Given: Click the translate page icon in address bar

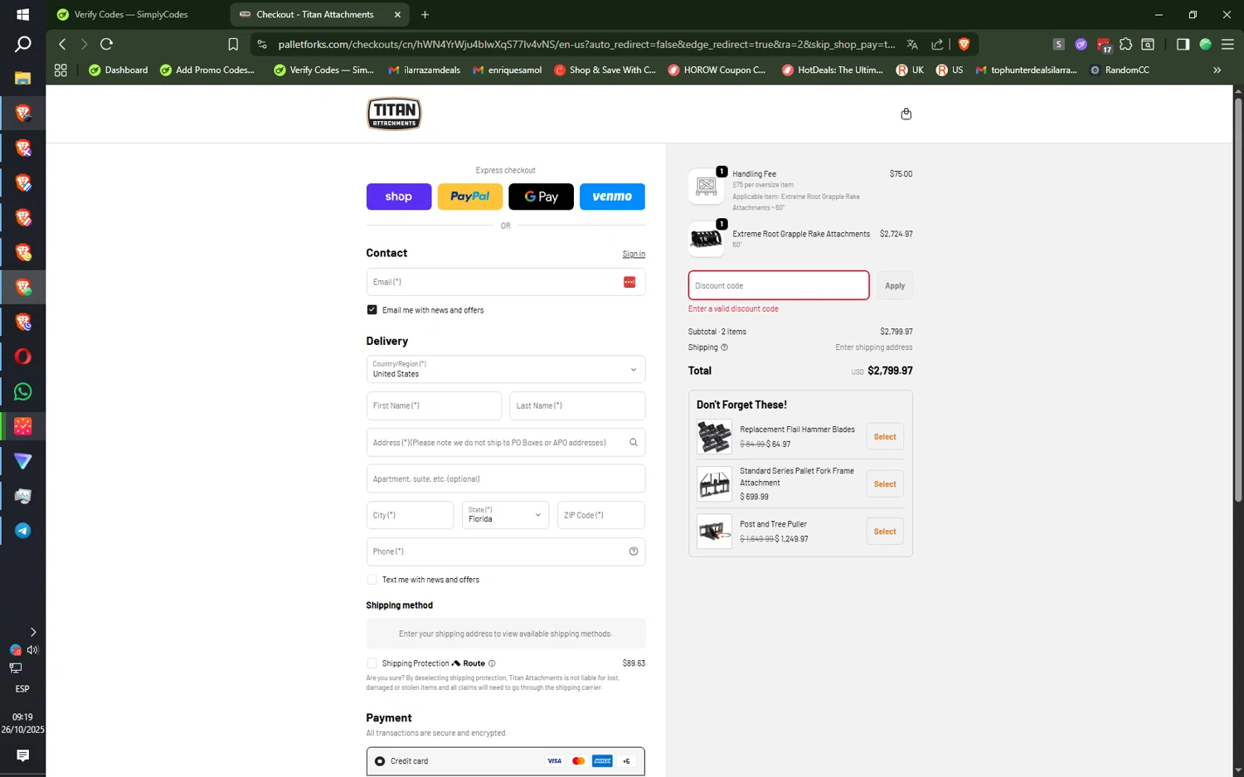Looking at the screenshot, I should point(912,44).
